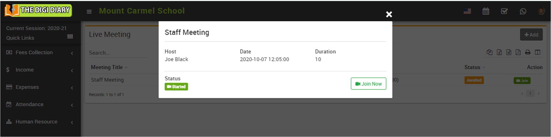Export meeting list to Excel

499,52
